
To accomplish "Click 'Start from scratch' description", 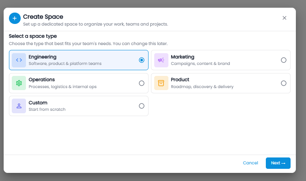I will coord(47,109).
